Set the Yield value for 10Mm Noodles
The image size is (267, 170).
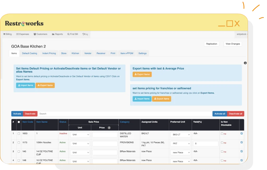pos(205,143)
